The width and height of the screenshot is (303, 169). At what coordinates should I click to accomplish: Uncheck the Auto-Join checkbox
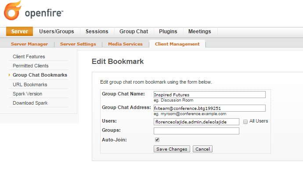[157, 140]
